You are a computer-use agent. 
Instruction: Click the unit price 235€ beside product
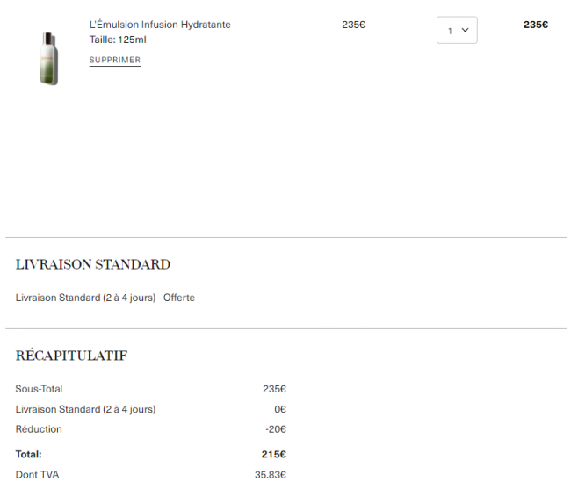(354, 25)
